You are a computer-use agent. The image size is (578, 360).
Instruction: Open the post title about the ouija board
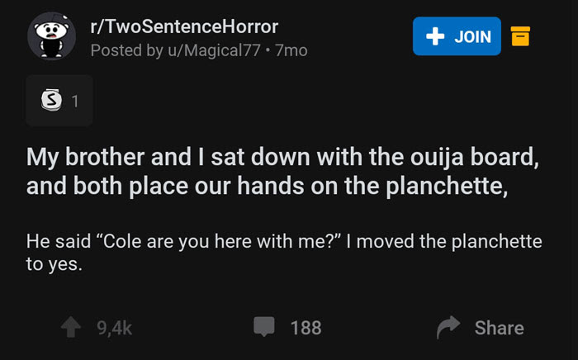tap(282, 171)
